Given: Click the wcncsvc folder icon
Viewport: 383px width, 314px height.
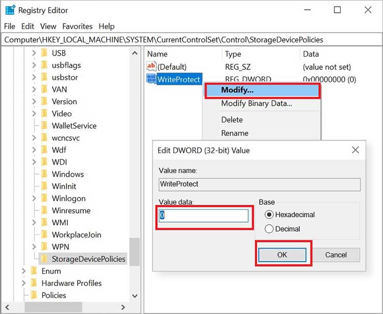Looking at the screenshot, I should (44, 138).
